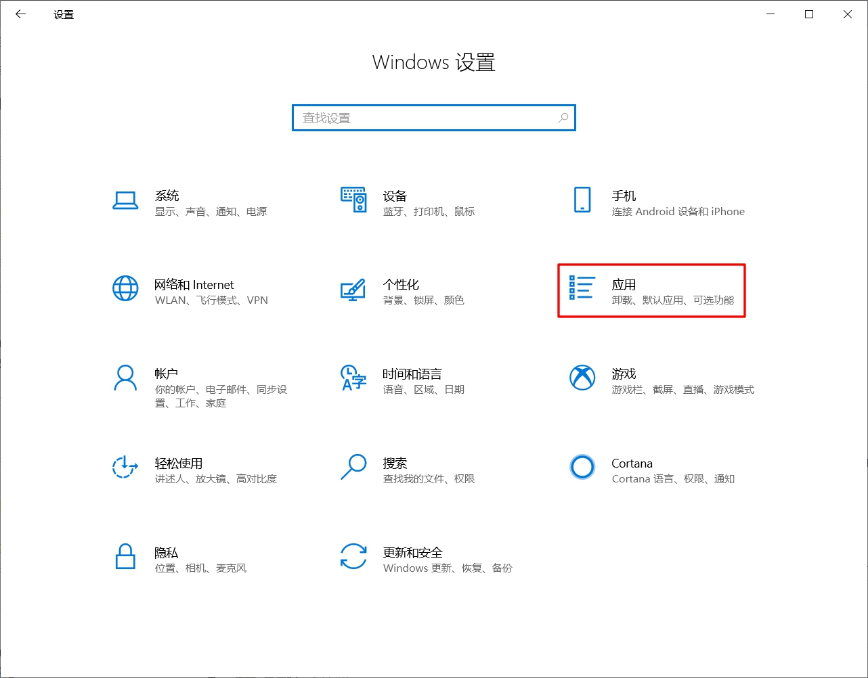The image size is (868, 678).
Task: Click text 蓝牙、打印机、鼠标
Action: click(x=429, y=212)
